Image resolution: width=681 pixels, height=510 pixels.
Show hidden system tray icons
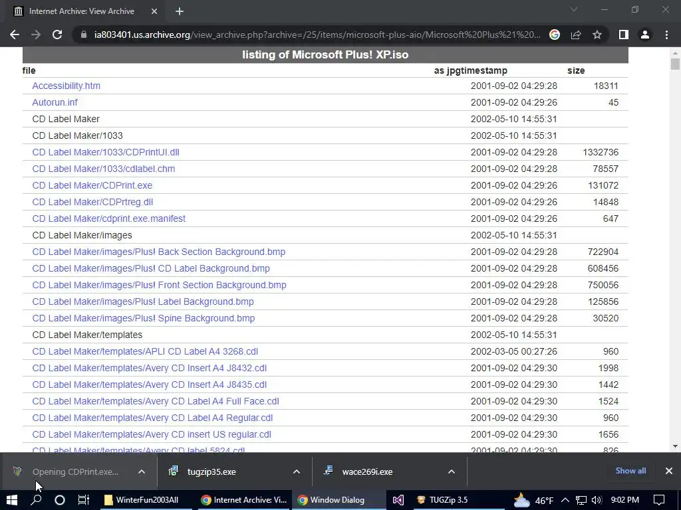coord(565,500)
